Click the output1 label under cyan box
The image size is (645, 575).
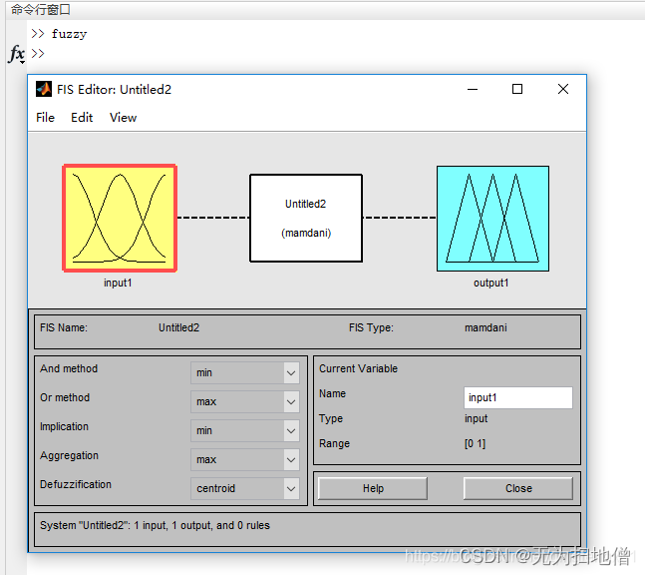pyautogui.click(x=491, y=283)
